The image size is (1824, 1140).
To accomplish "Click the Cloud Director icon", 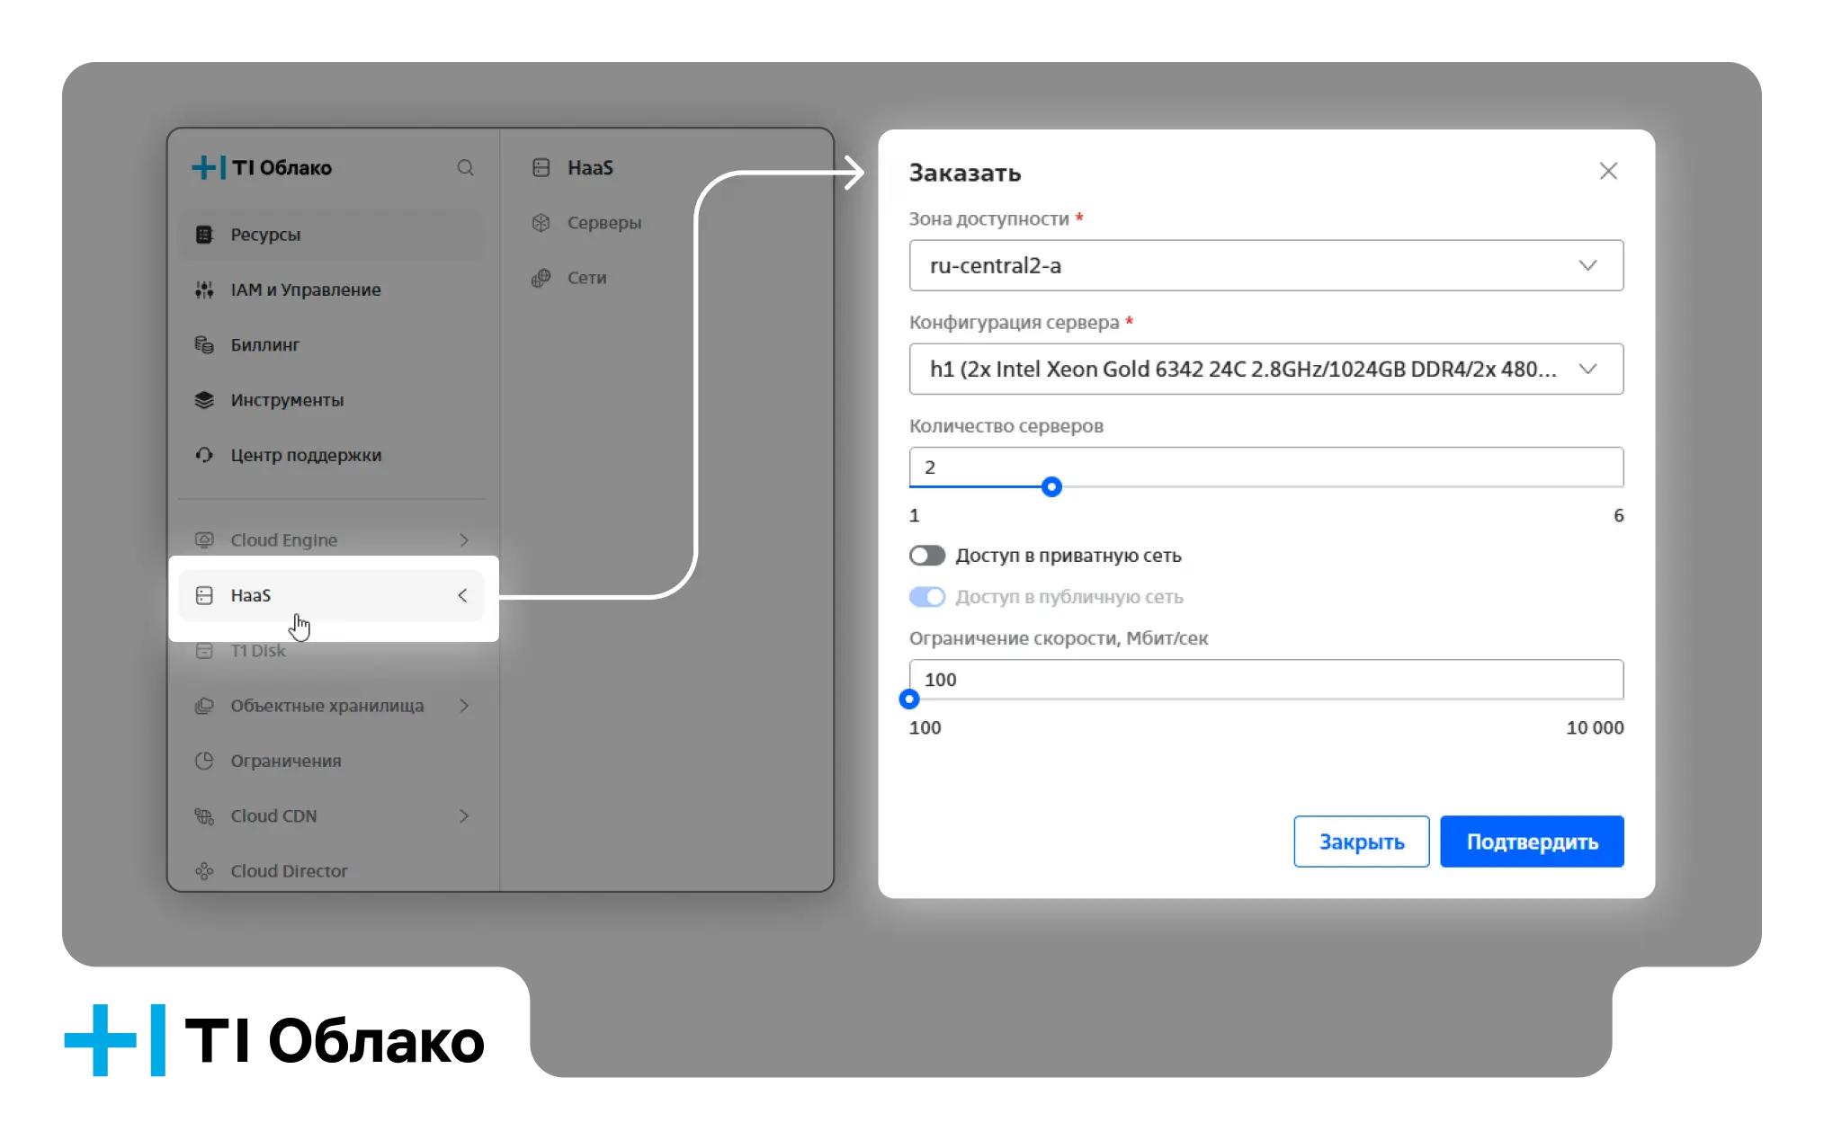I will 204,871.
